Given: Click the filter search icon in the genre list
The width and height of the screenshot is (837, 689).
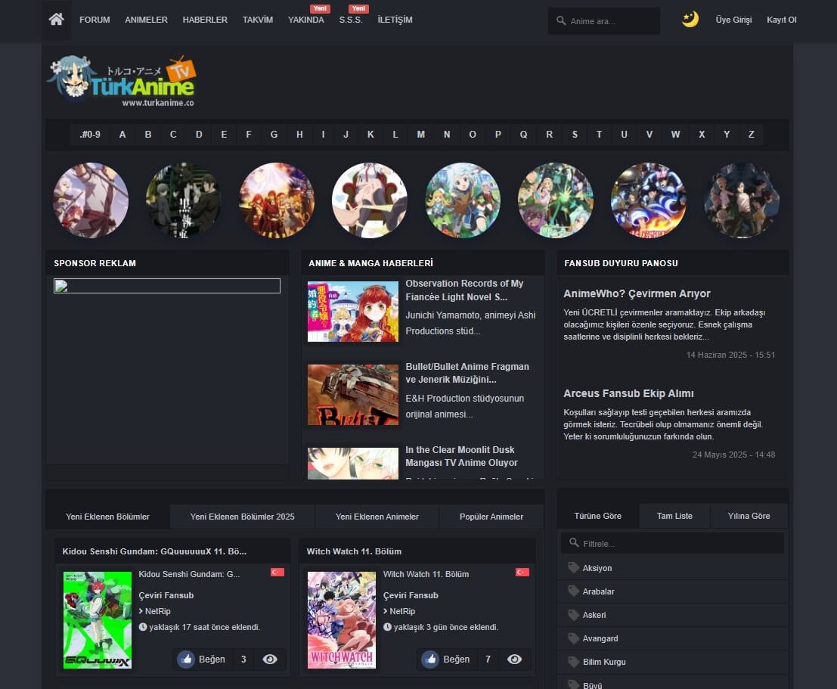Looking at the screenshot, I should (x=574, y=543).
